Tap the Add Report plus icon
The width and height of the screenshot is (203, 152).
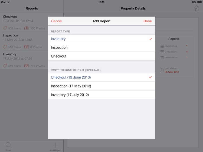(x=56, y=145)
